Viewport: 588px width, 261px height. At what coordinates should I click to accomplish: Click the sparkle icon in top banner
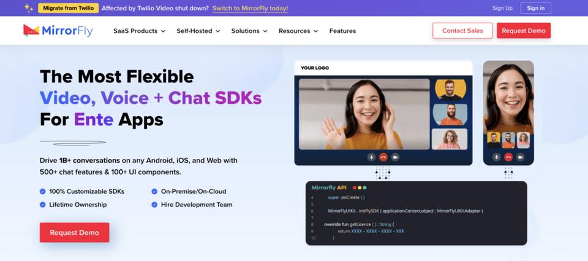coord(29,8)
